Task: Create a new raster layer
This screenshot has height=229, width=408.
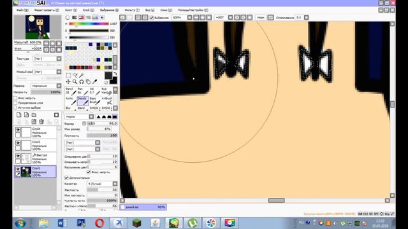Action: point(19,114)
